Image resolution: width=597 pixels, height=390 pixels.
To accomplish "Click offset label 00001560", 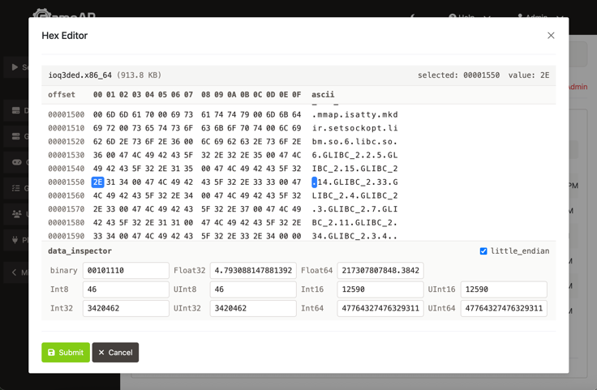I will (67, 195).
